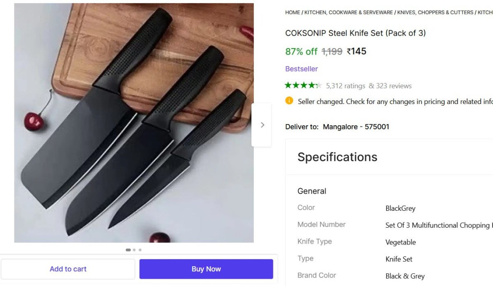The width and height of the screenshot is (493, 286).
Task: Select the third image carousel dot
Action: pyautogui.click(x=140, y=250)
